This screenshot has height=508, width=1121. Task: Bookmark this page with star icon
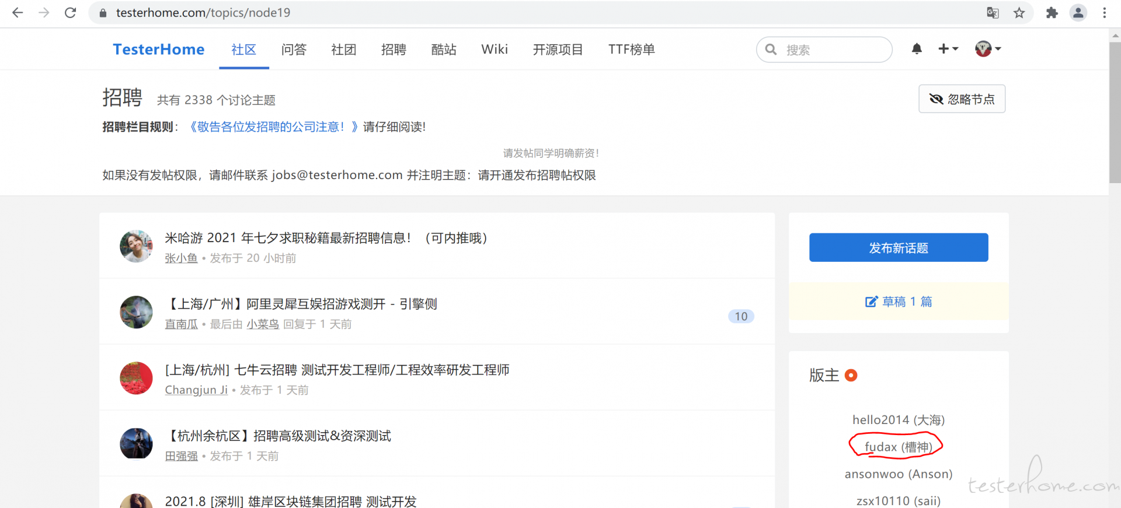pyautogui.click(x=1019, y=13)
